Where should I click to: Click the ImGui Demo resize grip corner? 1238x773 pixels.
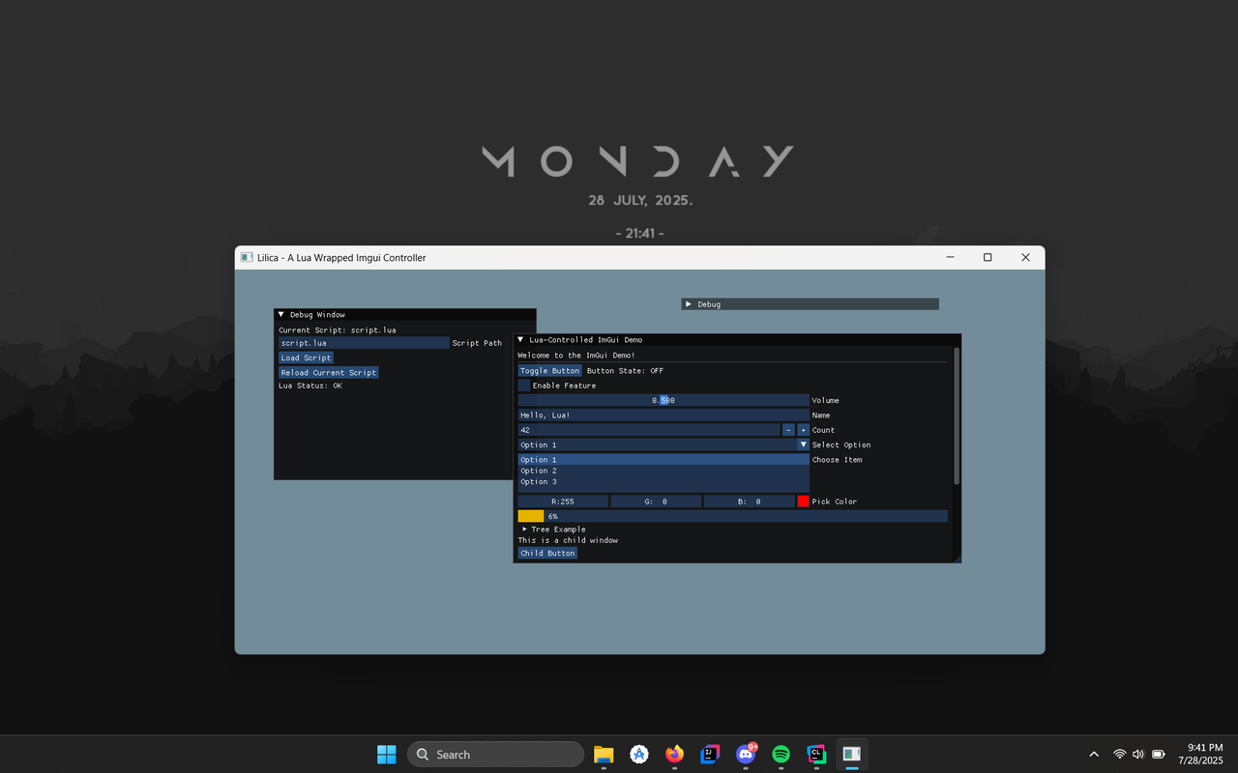pos(956,558)
